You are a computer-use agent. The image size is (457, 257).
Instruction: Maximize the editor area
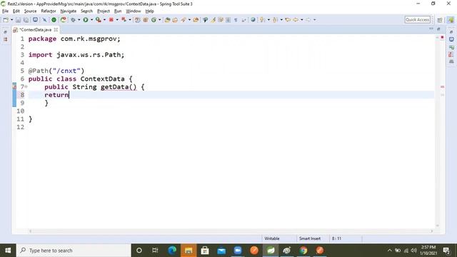click(x=438, y=29)
